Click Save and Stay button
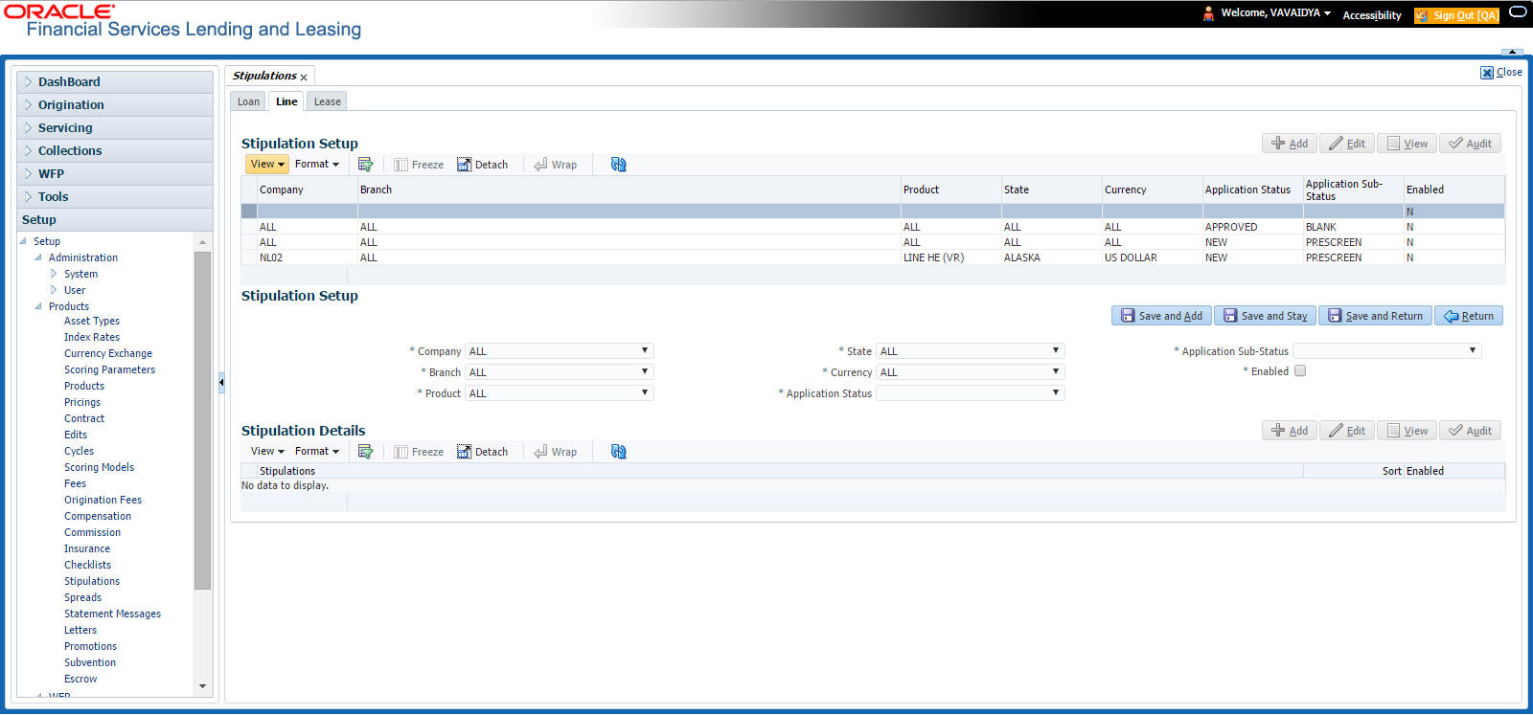The width and height of the screenshot is (1533, 715). [x=1265, y=316]
